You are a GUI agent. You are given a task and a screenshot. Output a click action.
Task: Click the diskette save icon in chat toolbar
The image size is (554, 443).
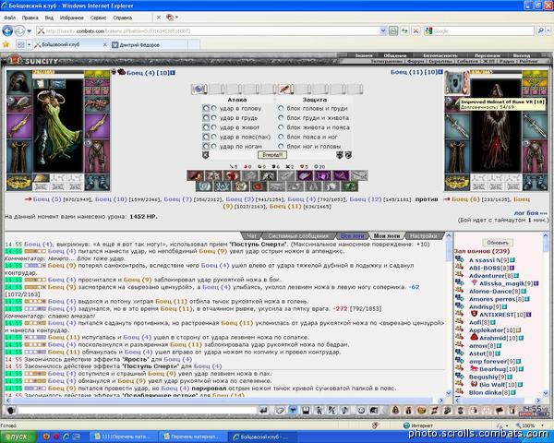(306, 411)
